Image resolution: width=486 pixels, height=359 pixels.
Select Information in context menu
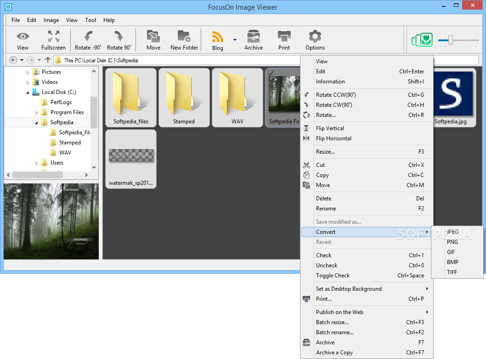point(367,82)
